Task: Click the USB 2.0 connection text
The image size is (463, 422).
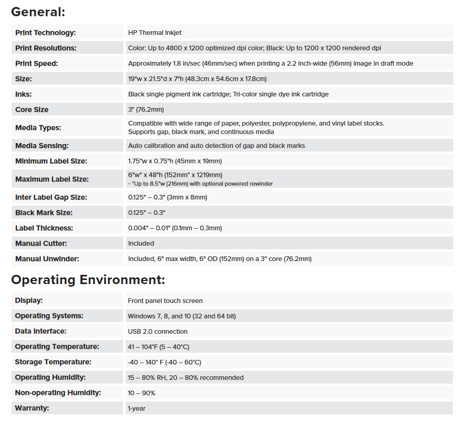Action: click(x=158, y=331)
